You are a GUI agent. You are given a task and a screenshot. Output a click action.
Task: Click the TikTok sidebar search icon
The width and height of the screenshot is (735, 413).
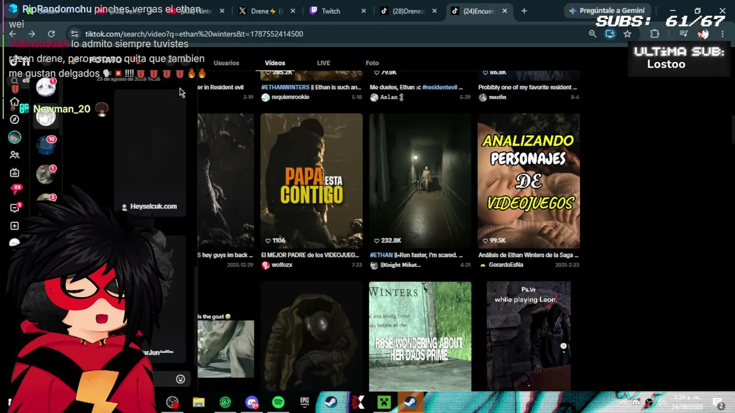14,81
